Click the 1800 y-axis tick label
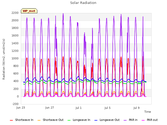 [15, 28]
